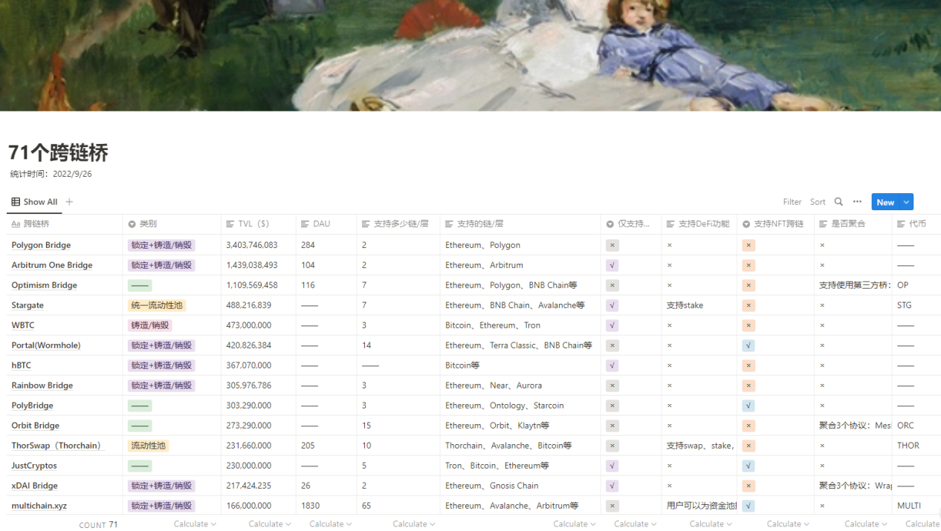
Task: Open the Polygon Bridge page
Action: pos(41,245)
